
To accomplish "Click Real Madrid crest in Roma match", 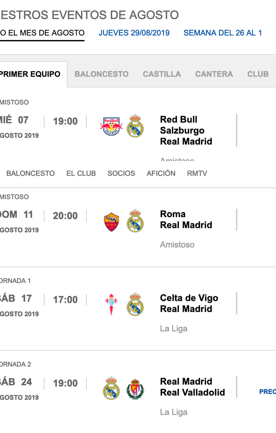I will point(135,221).
